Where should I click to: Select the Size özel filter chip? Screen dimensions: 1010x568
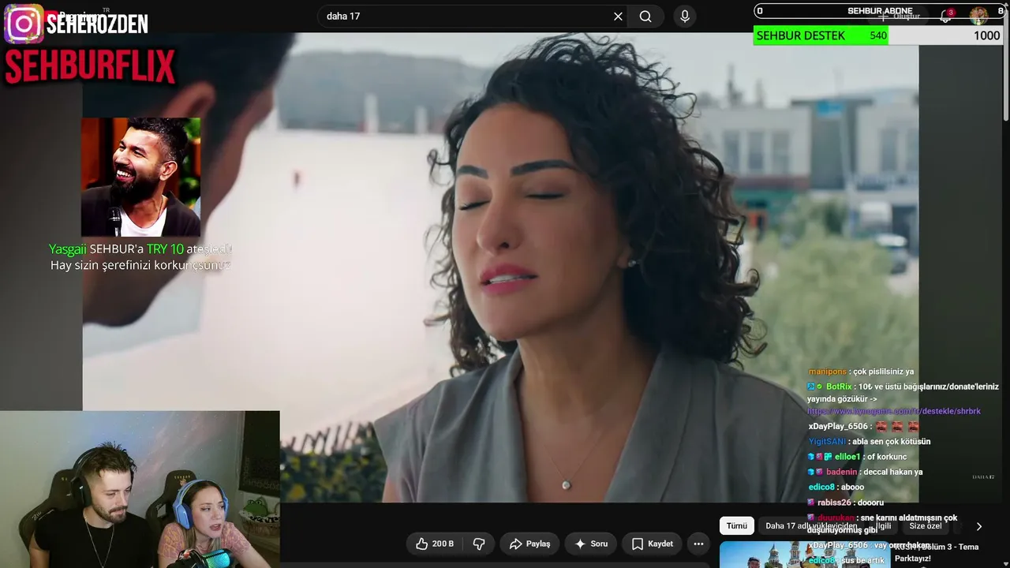926,526
